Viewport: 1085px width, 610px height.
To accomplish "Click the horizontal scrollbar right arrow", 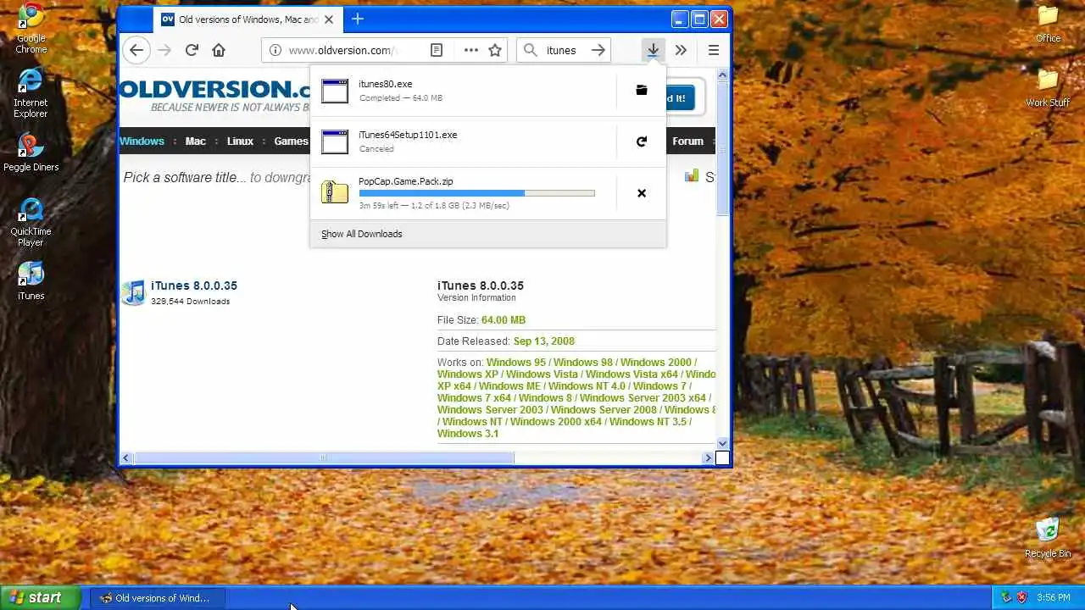I will (x=708, y=458).
